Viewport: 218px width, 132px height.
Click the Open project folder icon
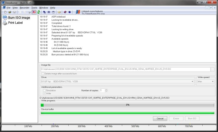coord(10,12)
